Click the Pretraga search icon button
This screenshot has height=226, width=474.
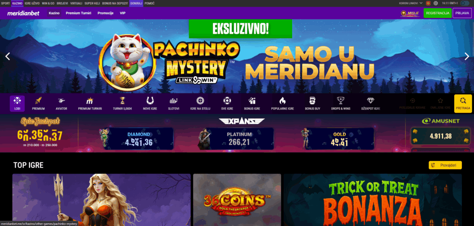(463, 104)
